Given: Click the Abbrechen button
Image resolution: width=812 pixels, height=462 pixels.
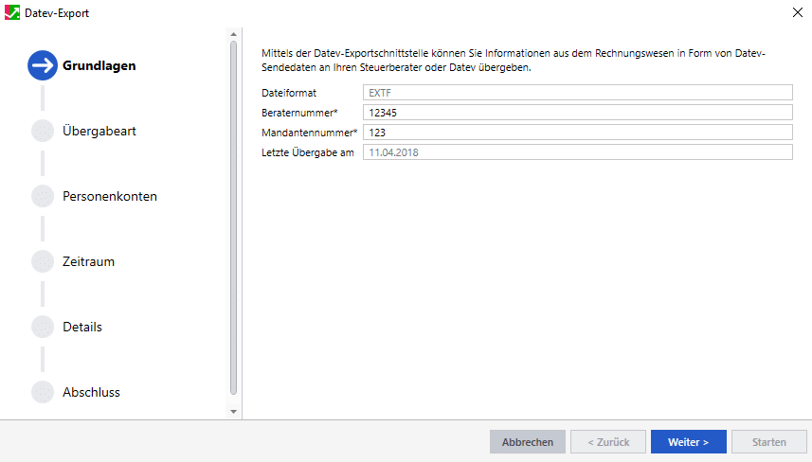Looking at the screenshot, I should point(528,442).
